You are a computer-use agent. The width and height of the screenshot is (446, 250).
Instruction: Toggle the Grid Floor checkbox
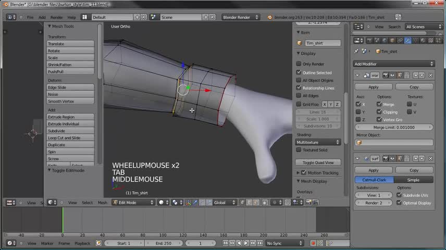(x=299, y=104)
